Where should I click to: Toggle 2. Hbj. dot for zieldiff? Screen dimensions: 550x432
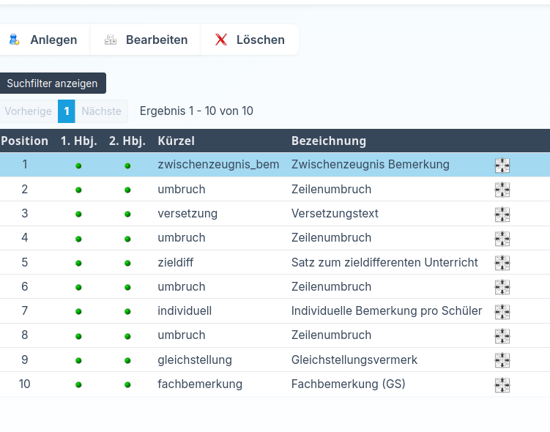pos(127,263)
